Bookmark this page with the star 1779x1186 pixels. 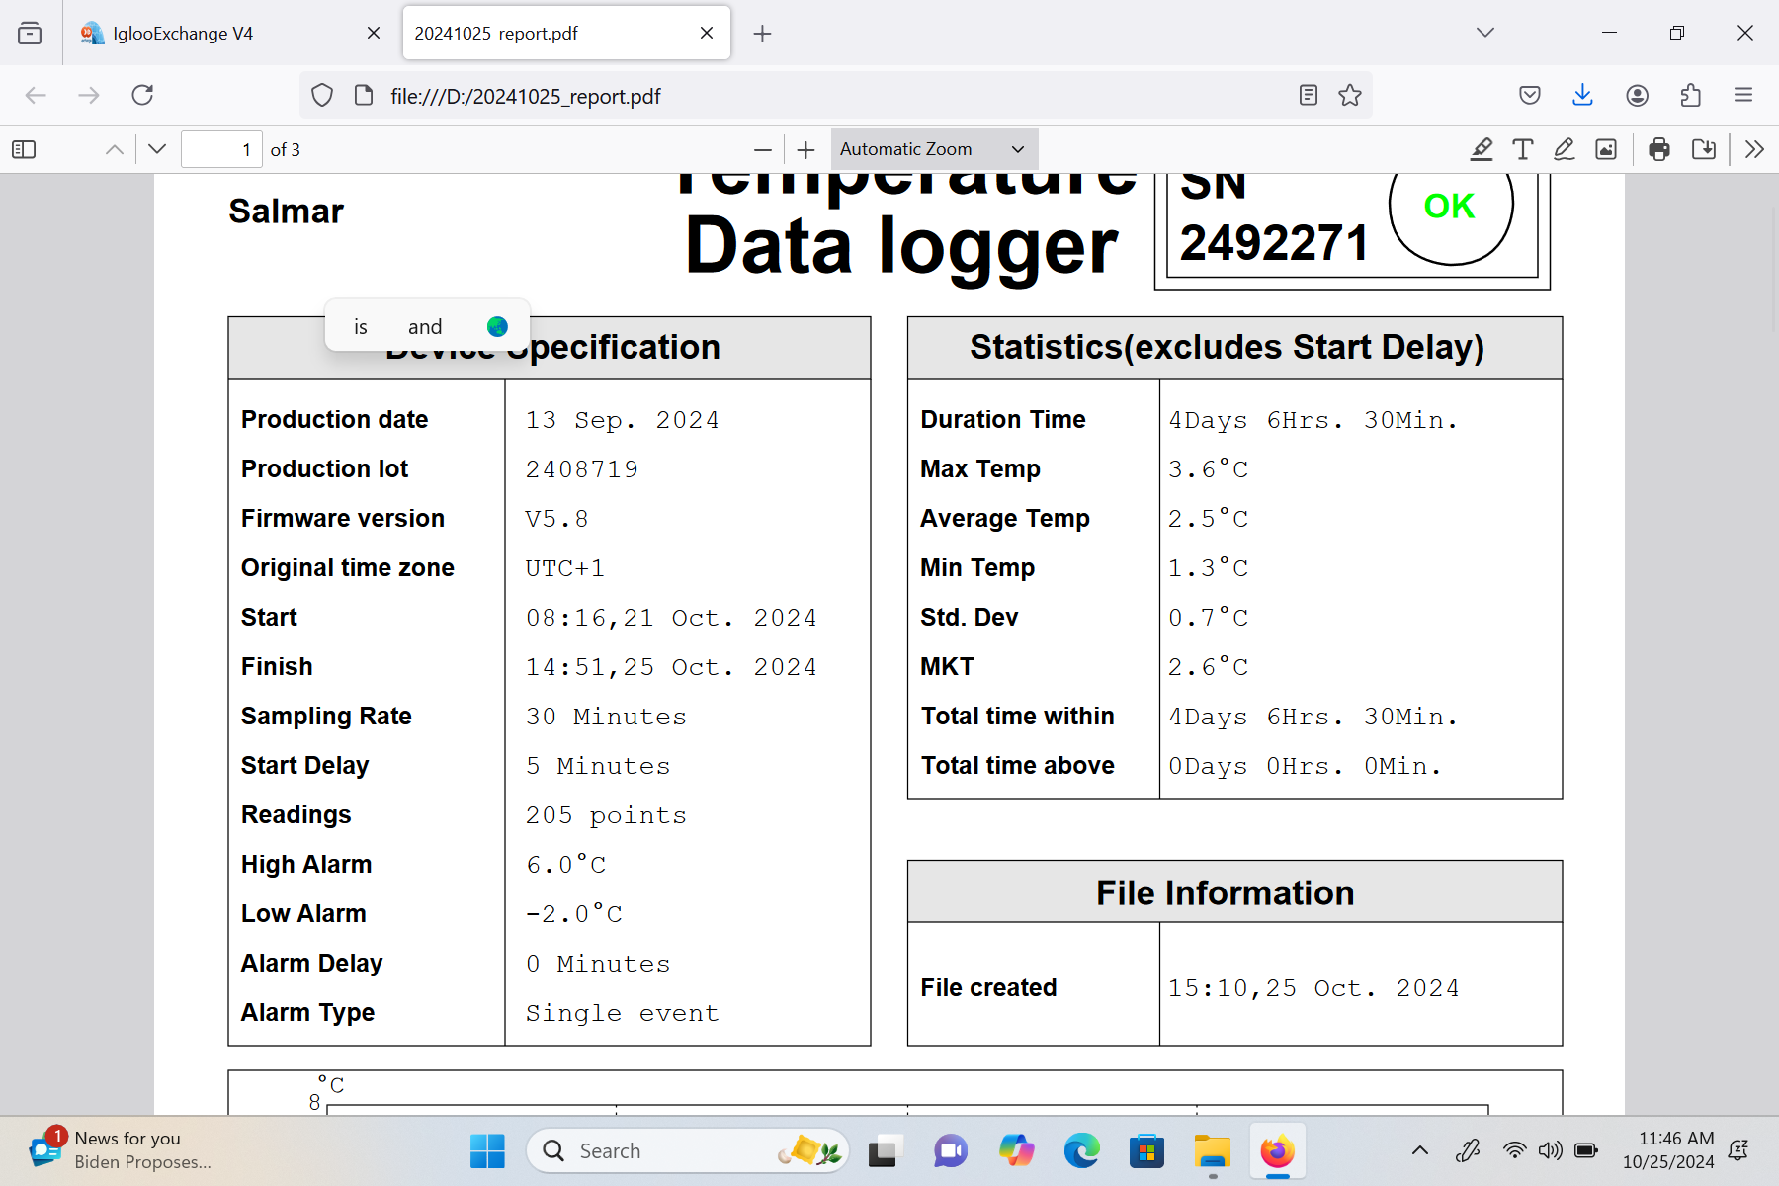[x=1350, y=95]
